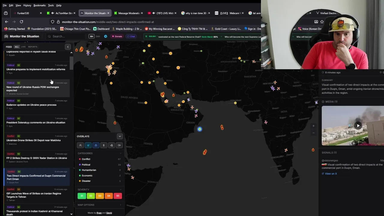Viewport: 384px width, 216px height.
Task: Mute the 197 LIVE YouTube tab audio
Action: coord(154,13)
